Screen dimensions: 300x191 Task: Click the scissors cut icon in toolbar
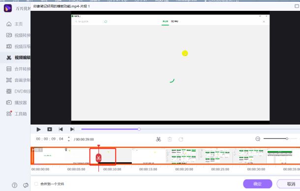click(x=158, y=139)
